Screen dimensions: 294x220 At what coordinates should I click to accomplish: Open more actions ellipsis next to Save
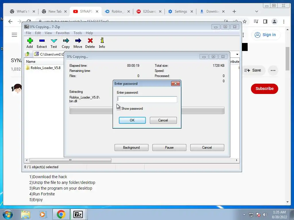[273, 70]
